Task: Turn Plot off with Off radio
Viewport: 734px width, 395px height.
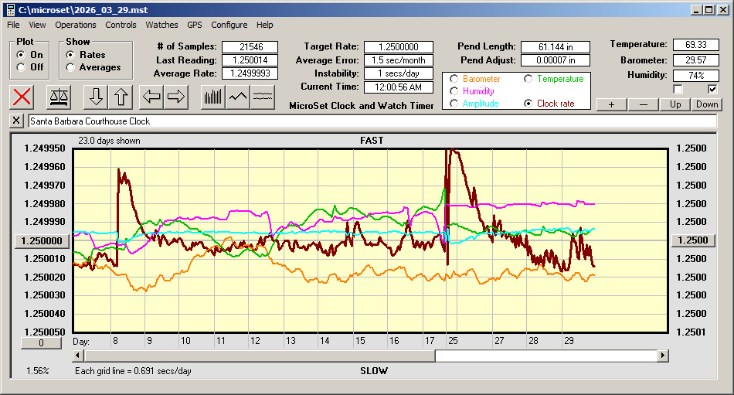Action: [x=20, y=67]
